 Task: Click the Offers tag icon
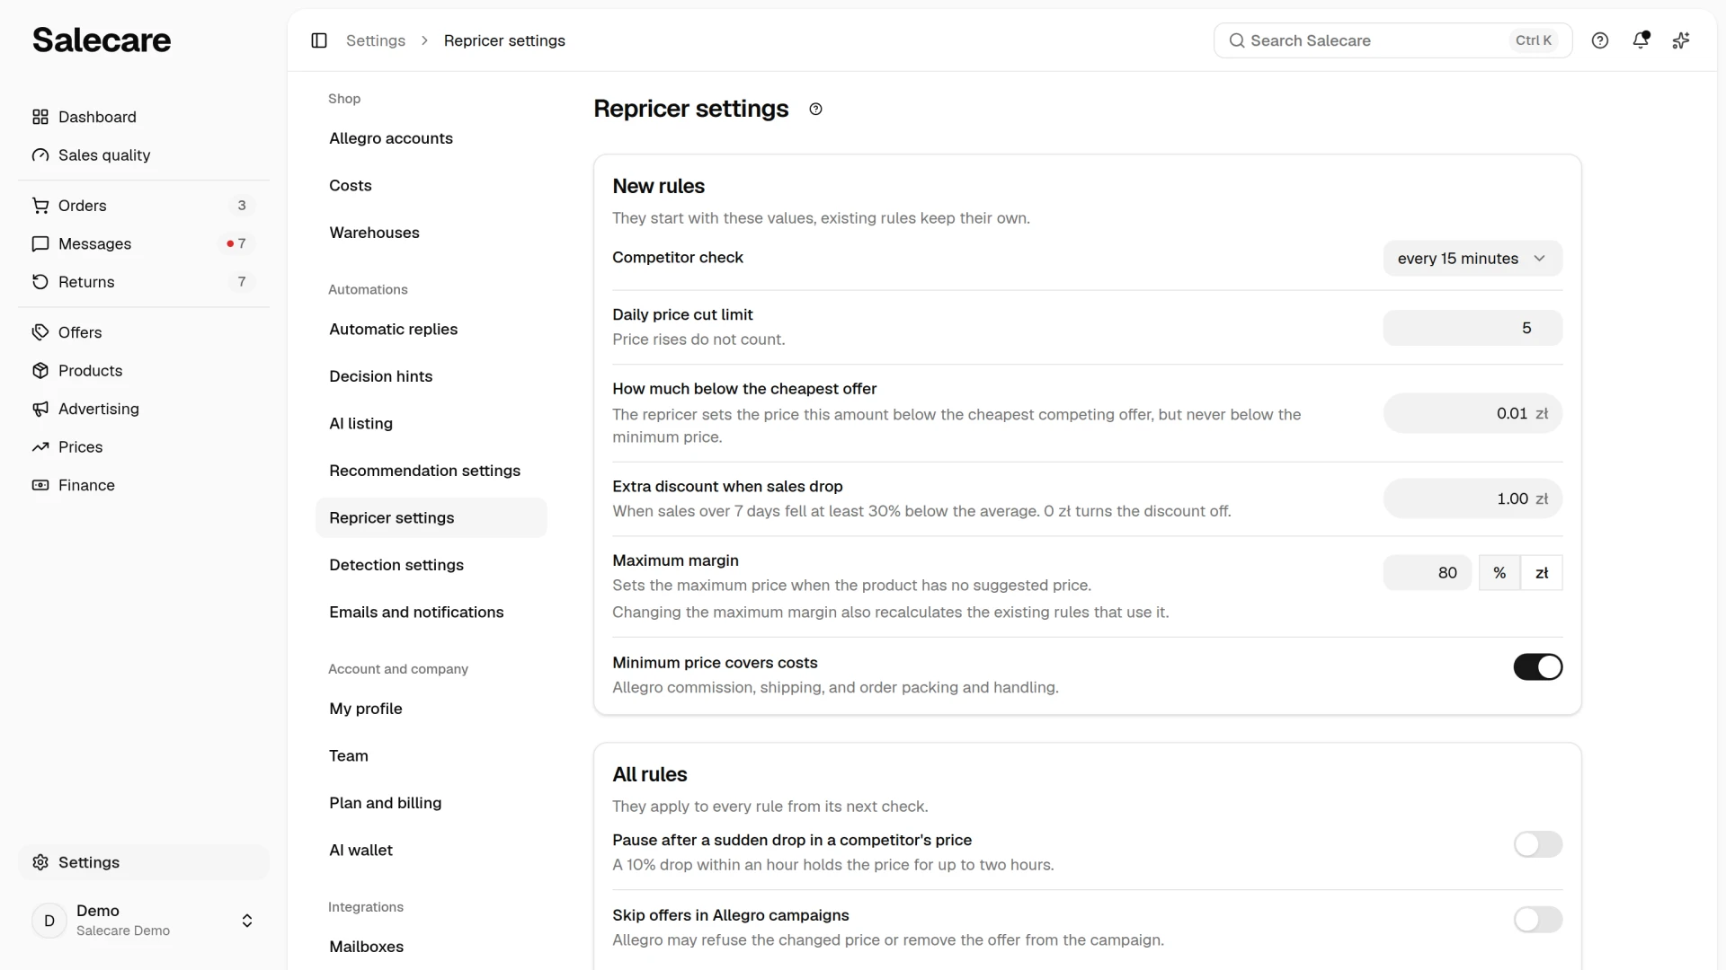40,332
